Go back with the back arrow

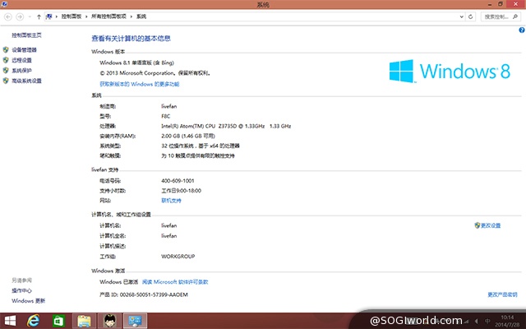tap(8, 16)
